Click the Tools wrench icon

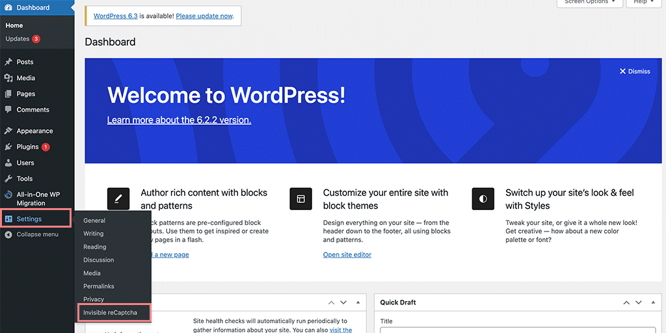tap(8, 179)
